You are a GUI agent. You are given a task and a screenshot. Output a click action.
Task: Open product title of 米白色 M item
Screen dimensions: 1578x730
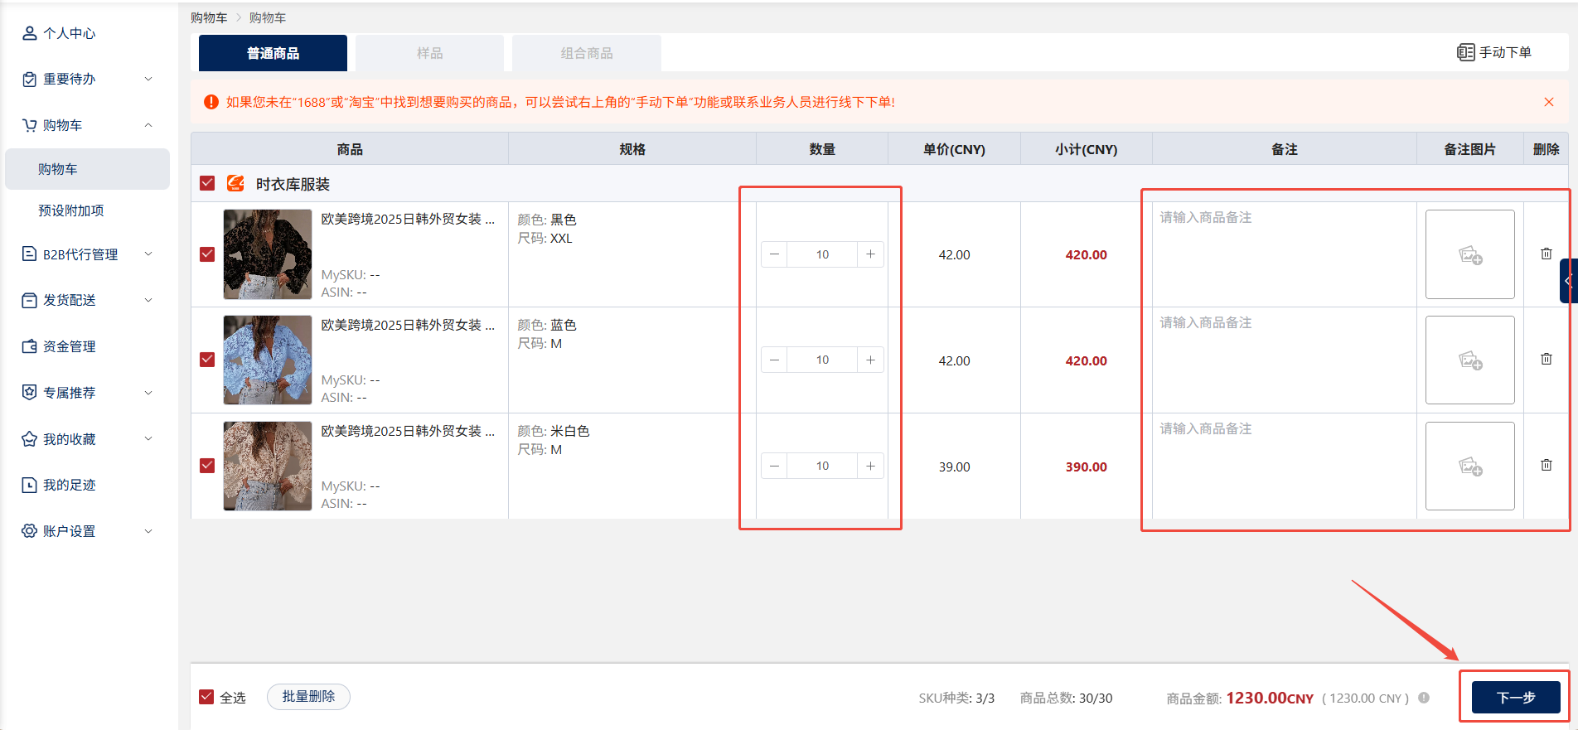click(x=408, y=431)
